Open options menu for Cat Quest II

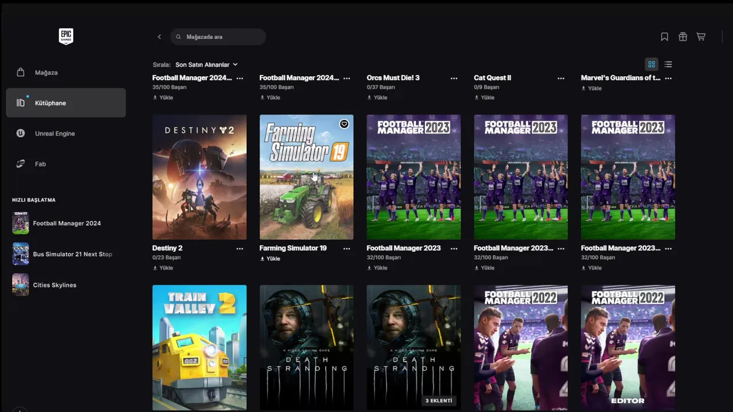(561, 78)
